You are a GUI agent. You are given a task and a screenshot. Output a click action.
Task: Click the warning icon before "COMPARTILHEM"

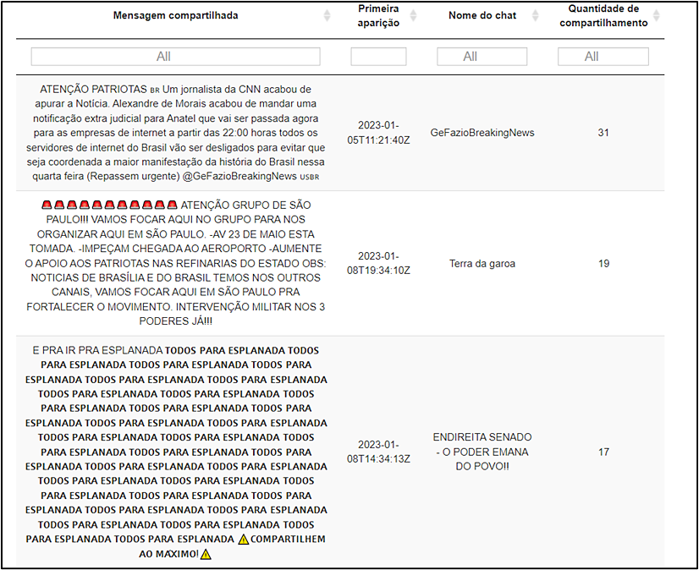[244, 539]
